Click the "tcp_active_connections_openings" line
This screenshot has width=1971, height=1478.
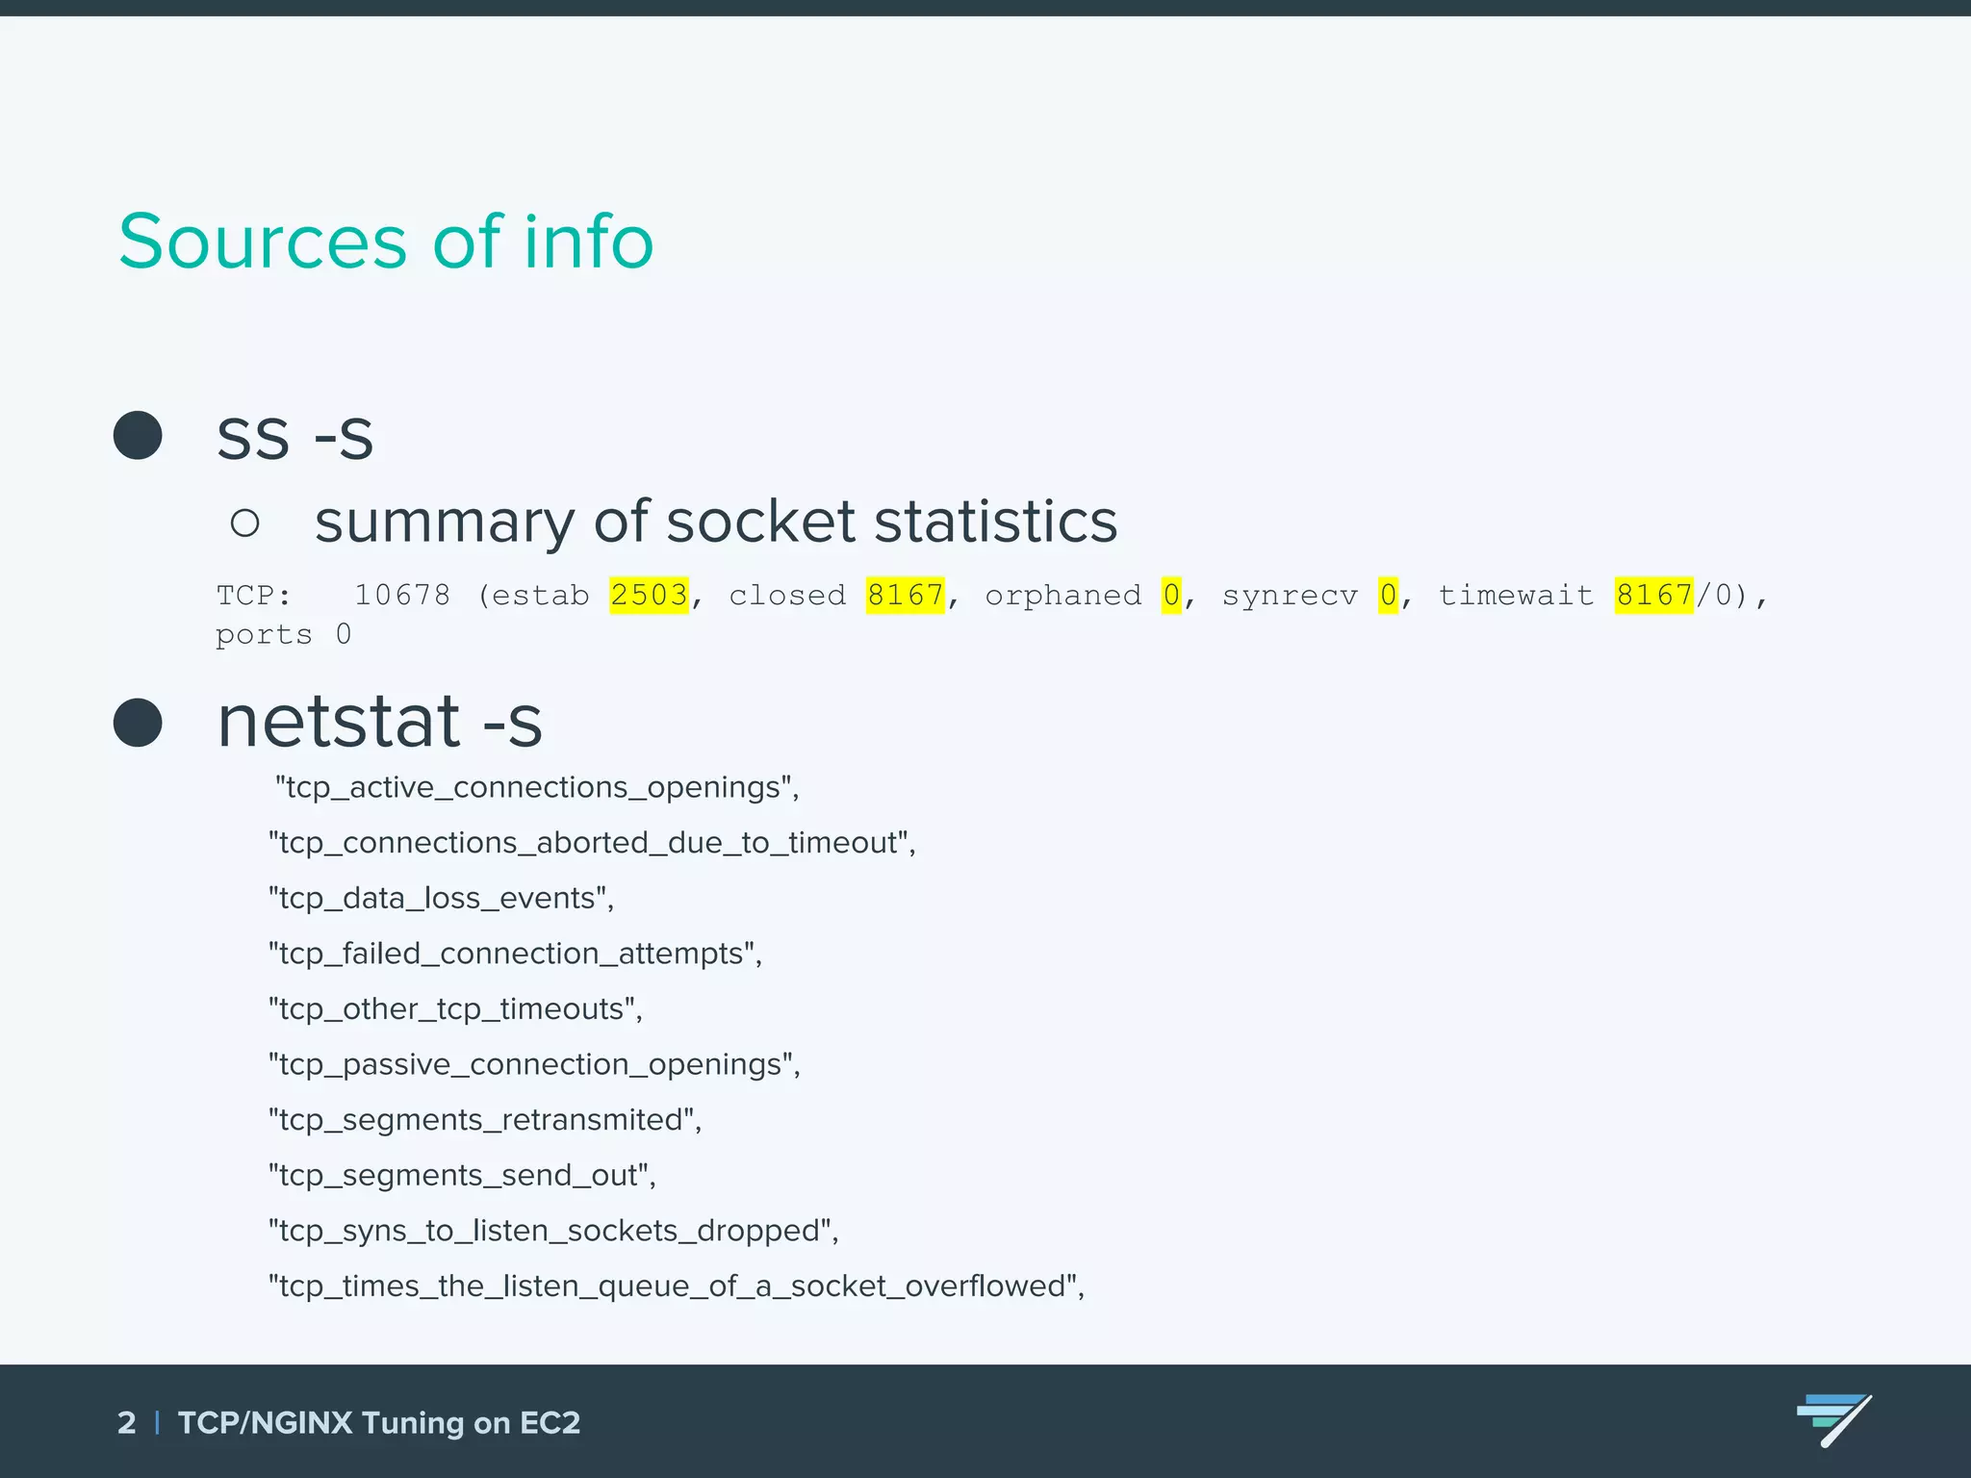point(537,787)
